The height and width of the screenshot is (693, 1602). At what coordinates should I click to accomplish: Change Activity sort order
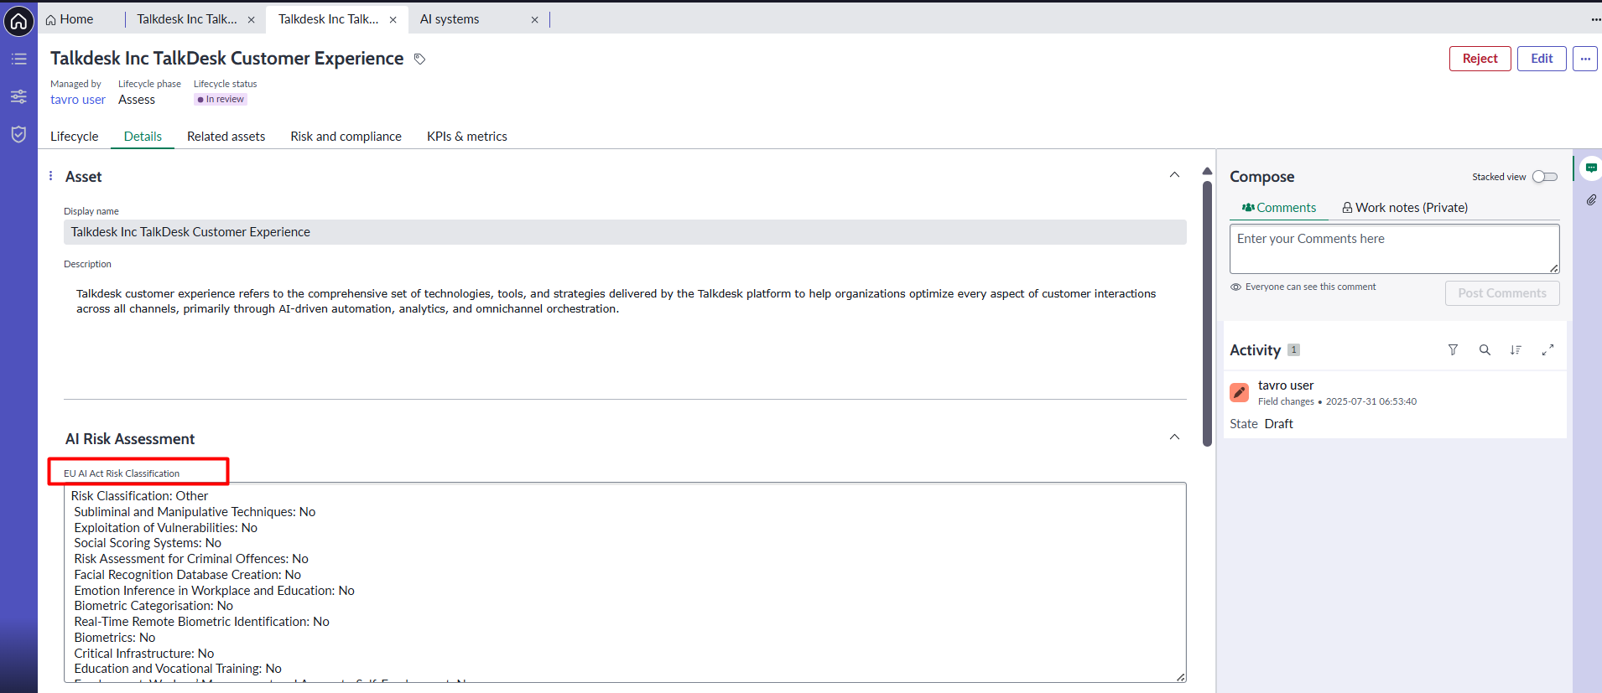pos(1516,350)
